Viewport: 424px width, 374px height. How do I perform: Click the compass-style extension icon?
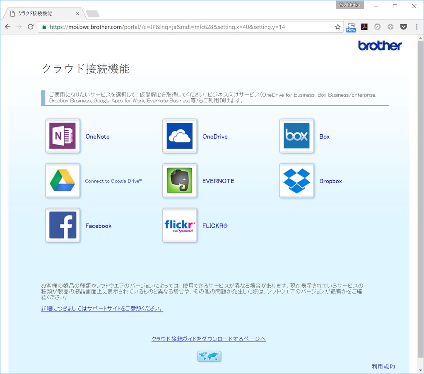tap(377, 27)
